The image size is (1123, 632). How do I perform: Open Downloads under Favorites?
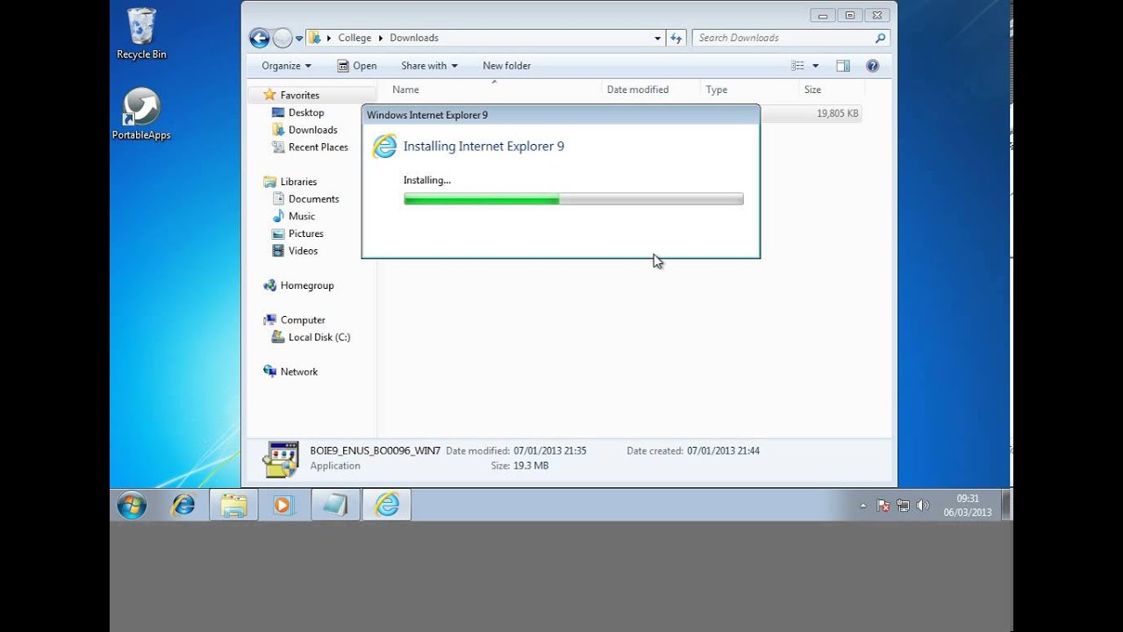313,130
